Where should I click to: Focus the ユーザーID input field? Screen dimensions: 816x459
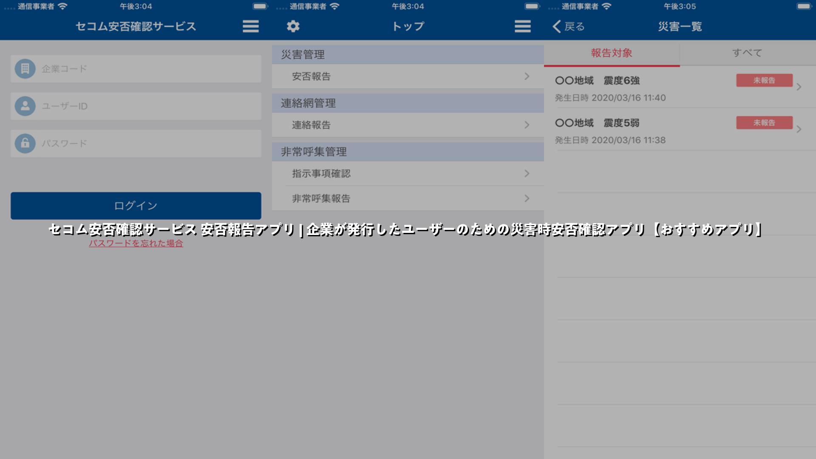point(136,106)
